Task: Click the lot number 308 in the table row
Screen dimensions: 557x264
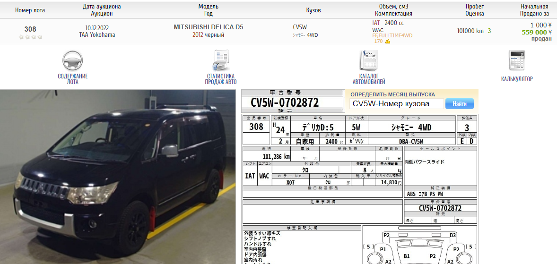Action: (x=30, y=29)
